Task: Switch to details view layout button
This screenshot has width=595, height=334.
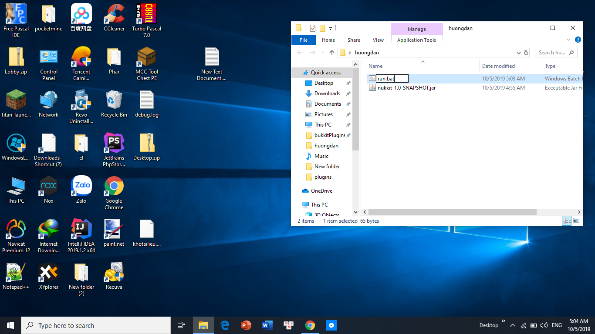Action: pyautogui.click(x=567, y=221)
